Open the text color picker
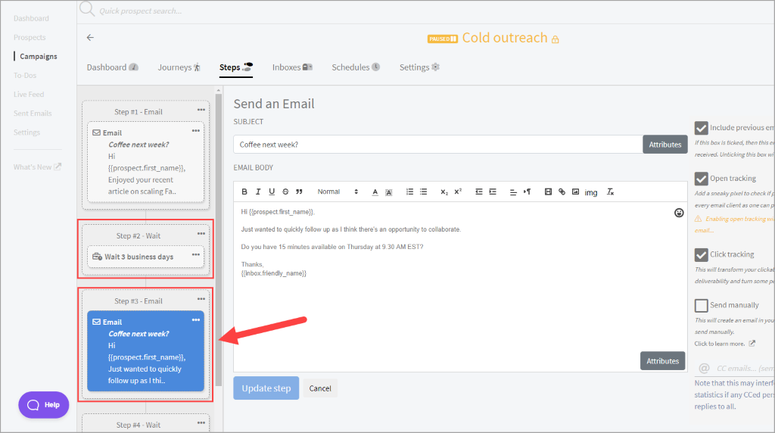Viewport: 775px width, 433px height. 375,192
